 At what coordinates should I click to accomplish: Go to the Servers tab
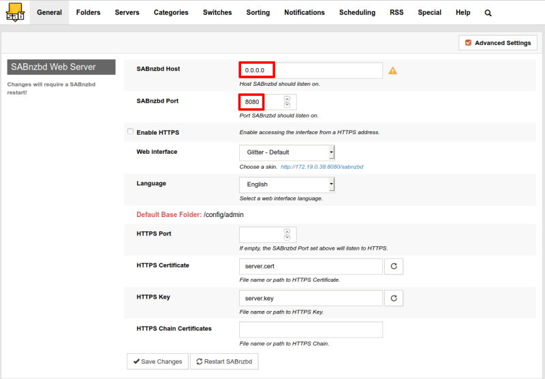pos(127,12)
